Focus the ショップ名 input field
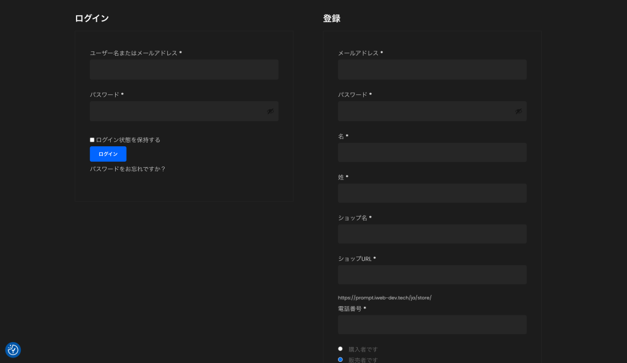 pos(432,234)
